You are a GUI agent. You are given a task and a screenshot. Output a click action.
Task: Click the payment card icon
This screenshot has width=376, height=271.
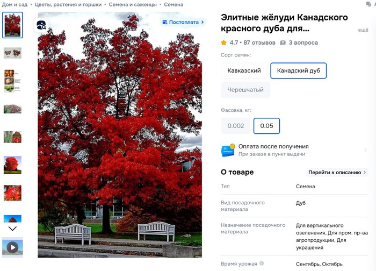(228, 150)
